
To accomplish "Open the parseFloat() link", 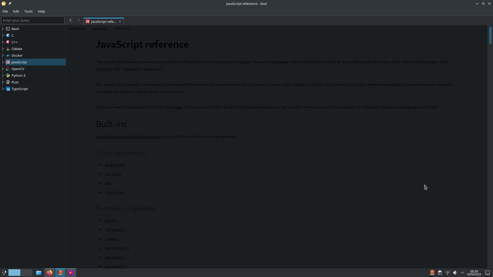I will 117,248.
